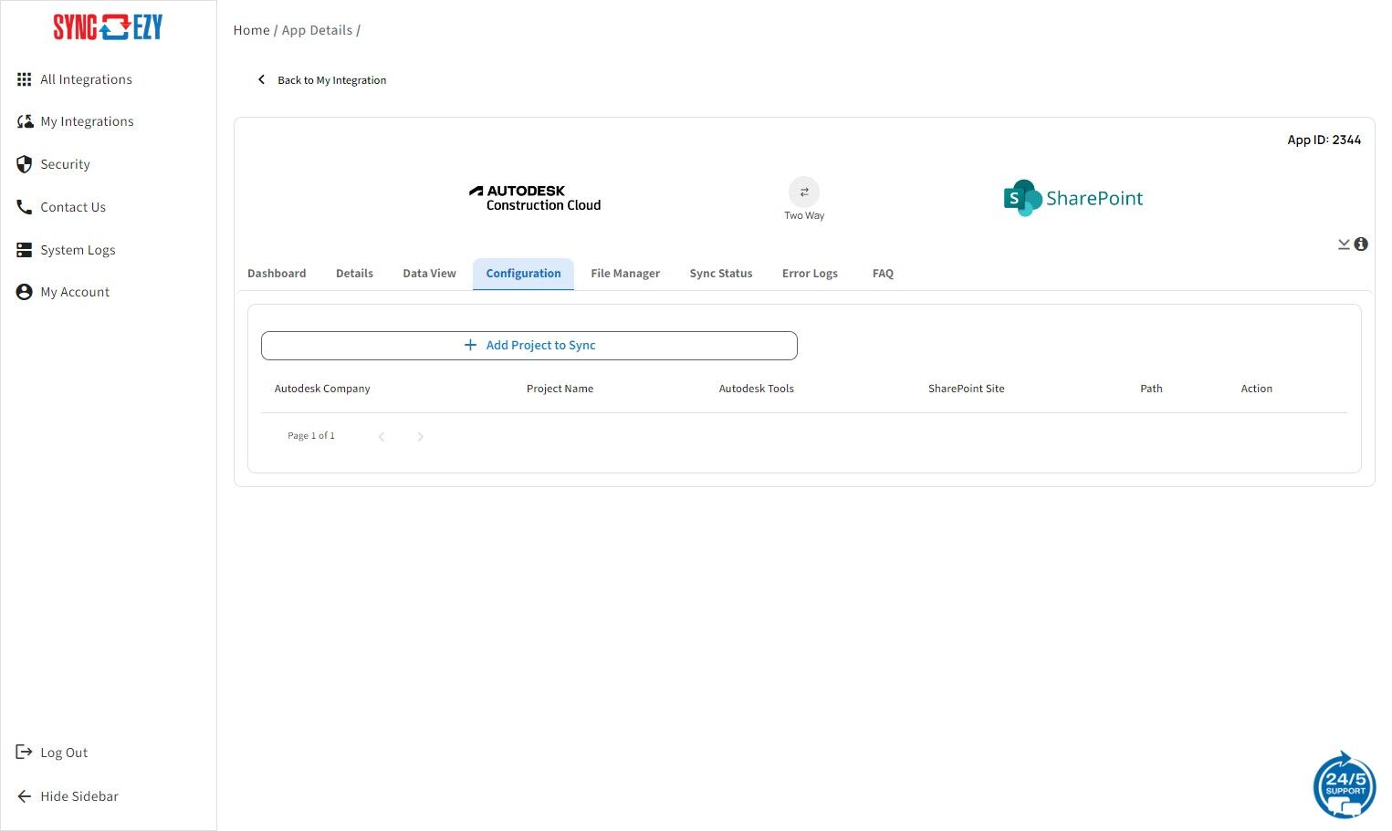This screenshot has height=831, width=1392.
Task: Select the Configuration tab
Action: pyautogui.click(x=523, y=274)
